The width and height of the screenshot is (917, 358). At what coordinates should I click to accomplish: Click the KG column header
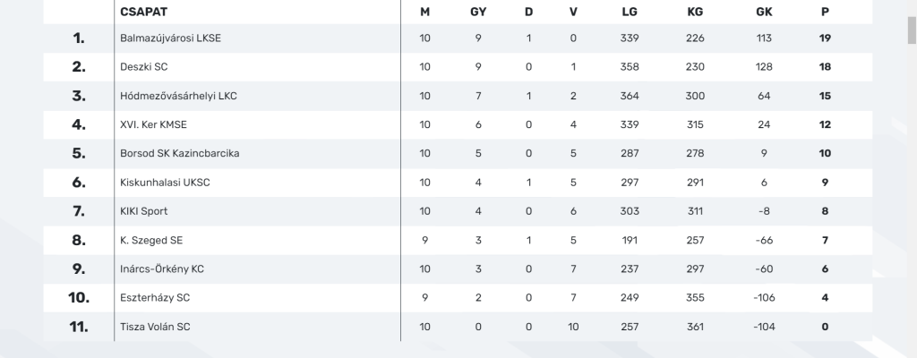pyautogui.click(x=695, y=12)
